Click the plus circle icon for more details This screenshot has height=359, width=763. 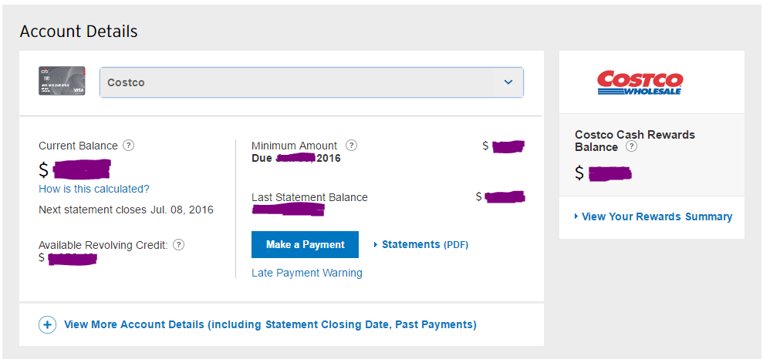tap(47, 324)
